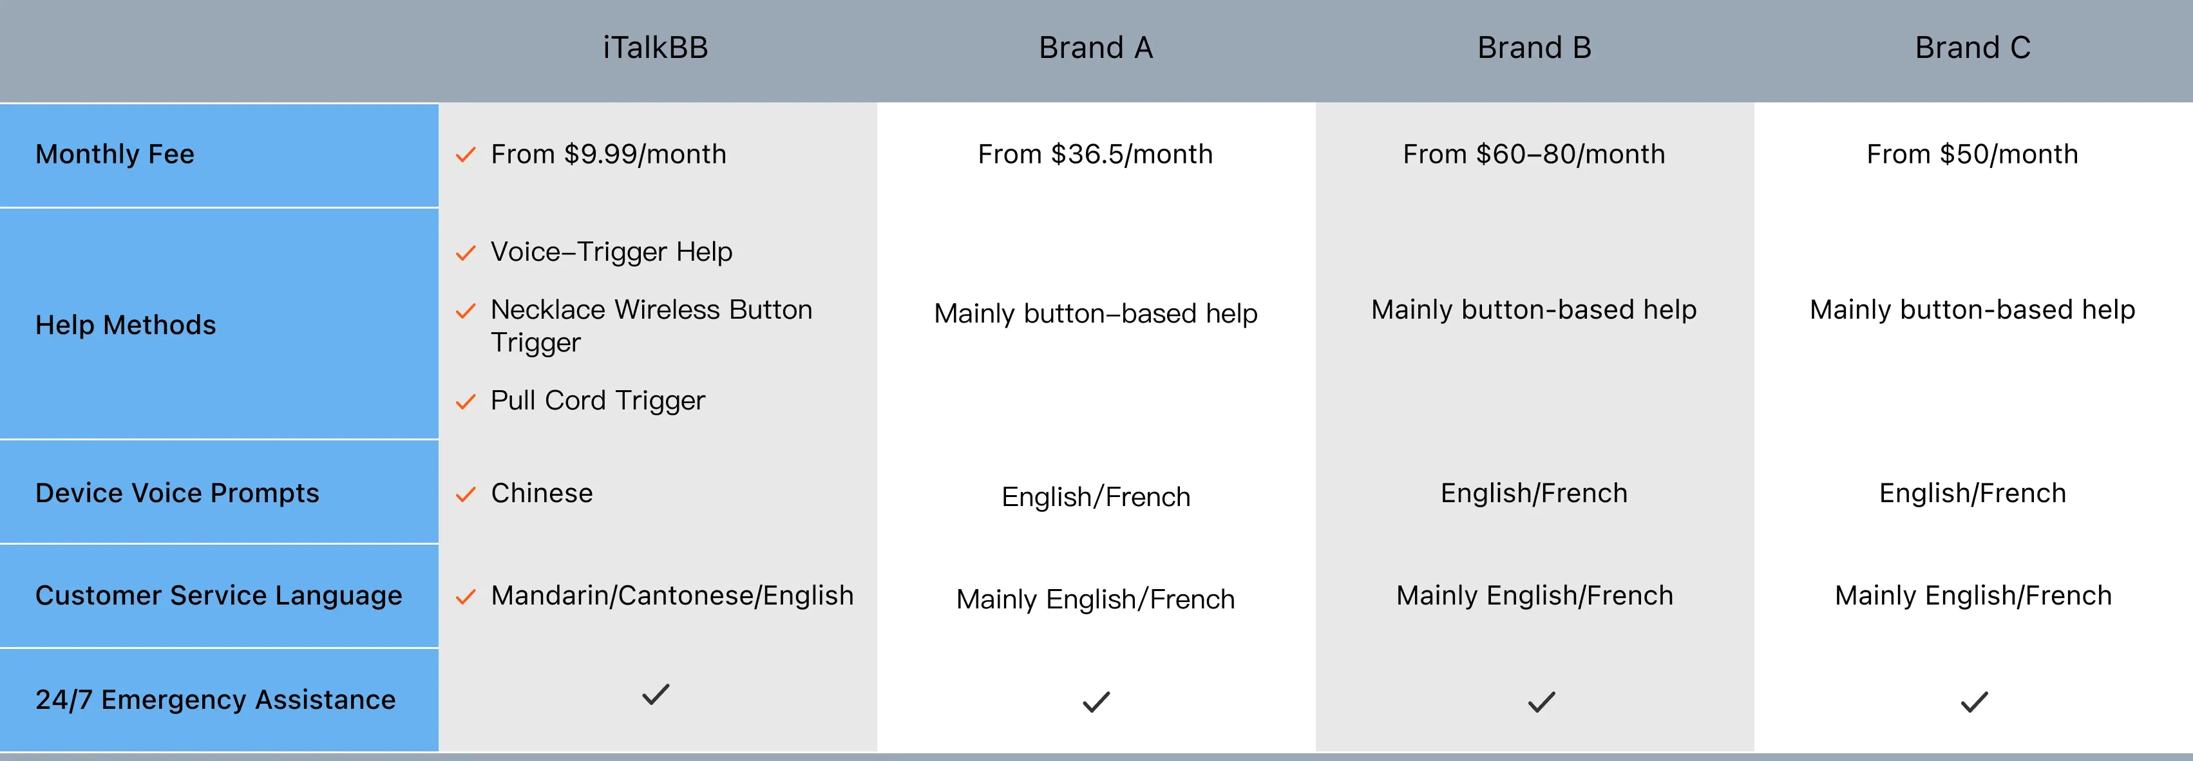Viewport: 2193px width, 761px height.
Task: Click the orange checkmark beside Chinese
Action: (465, 494)
